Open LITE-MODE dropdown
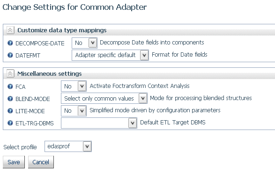Image resolution: width=275 pixels, height=181 pixels. pyautogui.click(x=74, y=111)
